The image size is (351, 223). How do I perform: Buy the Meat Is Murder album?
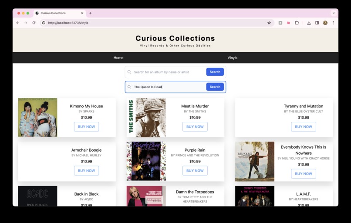[195, 126]
